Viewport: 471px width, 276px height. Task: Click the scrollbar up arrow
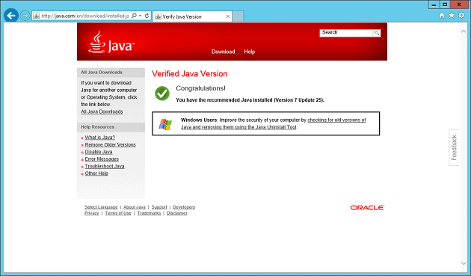pos(464,31)
